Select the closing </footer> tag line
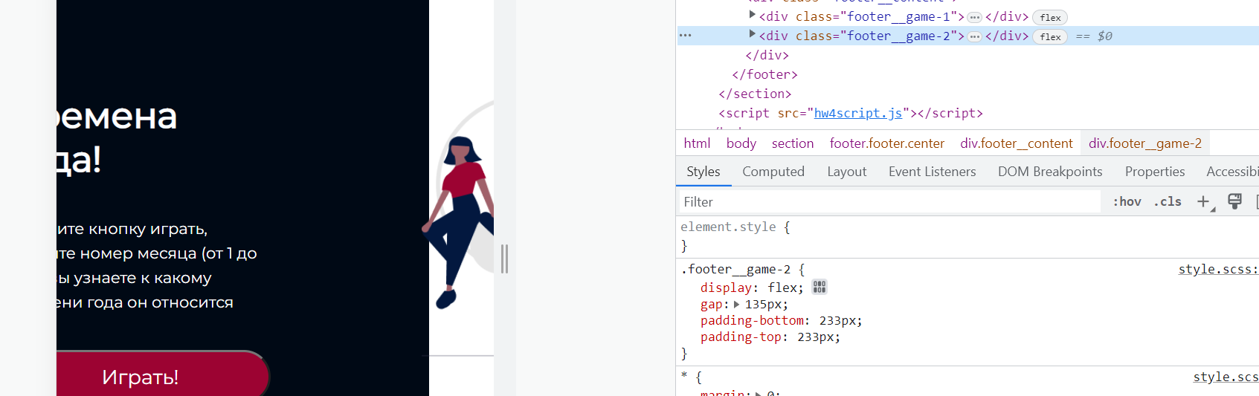Image resolution: width=1259 pixels, height=396 pixels. click(x=764, y=74)
